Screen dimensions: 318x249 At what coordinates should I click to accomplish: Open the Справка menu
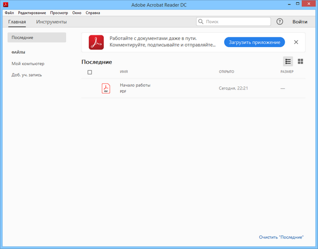92,12
